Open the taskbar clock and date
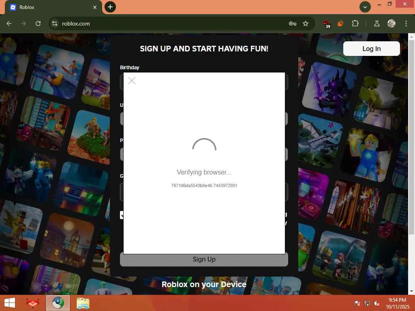Image resolution: width=415 pixels, height=311 pixels. [x=397, y=303]
